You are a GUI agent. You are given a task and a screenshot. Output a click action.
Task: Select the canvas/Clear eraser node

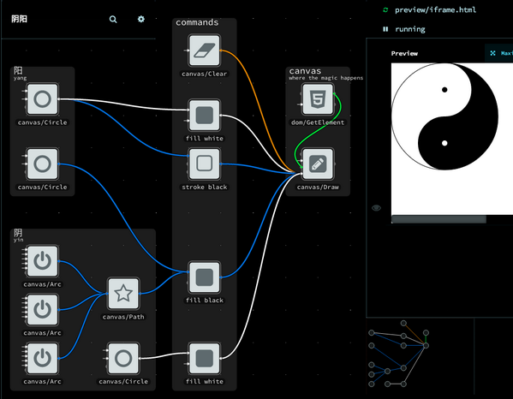(204, 51)
